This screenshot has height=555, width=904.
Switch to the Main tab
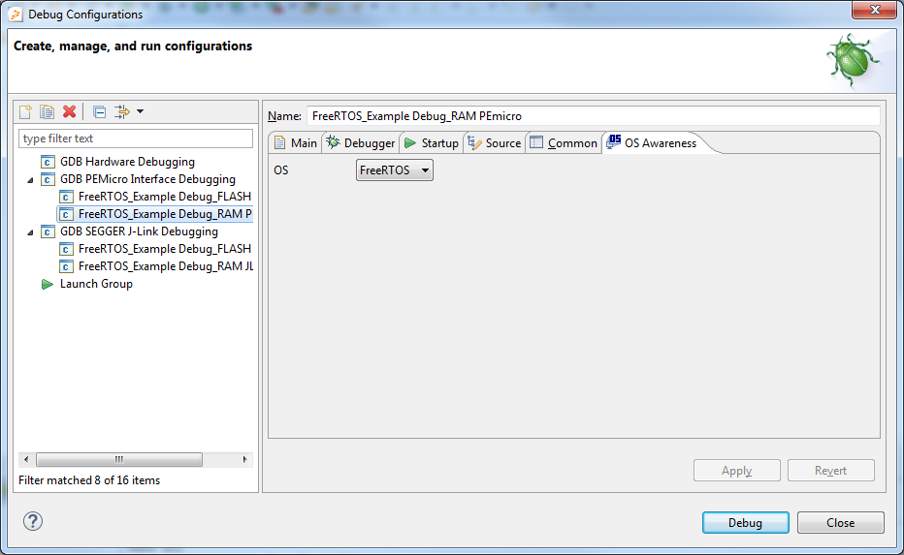pos(295,142)
